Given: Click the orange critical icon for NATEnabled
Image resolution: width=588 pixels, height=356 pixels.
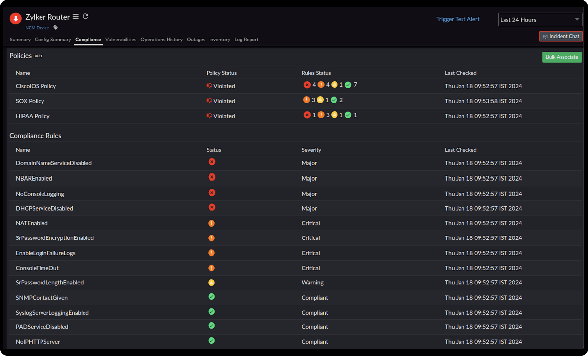Looking at the screenshot, I should [x=211, y=223].
